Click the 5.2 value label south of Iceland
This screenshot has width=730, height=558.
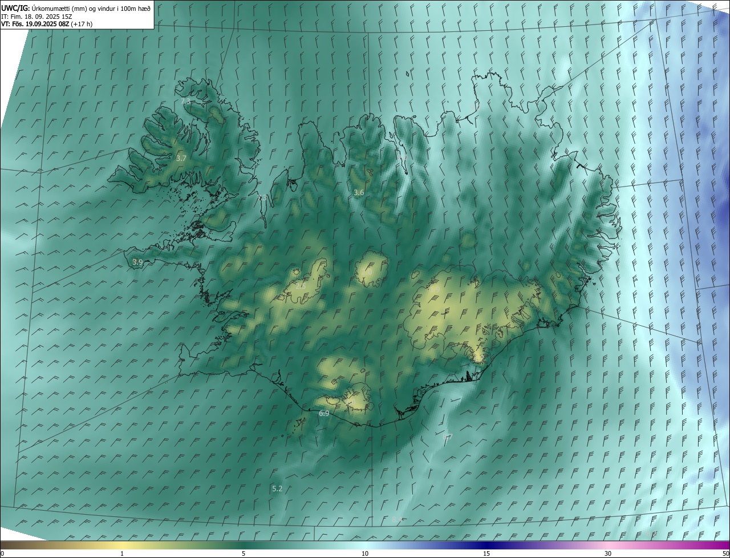pos(277,488)
